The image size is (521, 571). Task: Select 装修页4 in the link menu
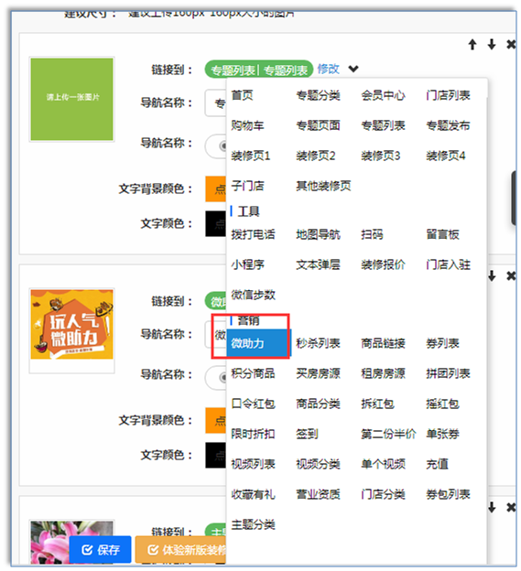coord(446,156)
